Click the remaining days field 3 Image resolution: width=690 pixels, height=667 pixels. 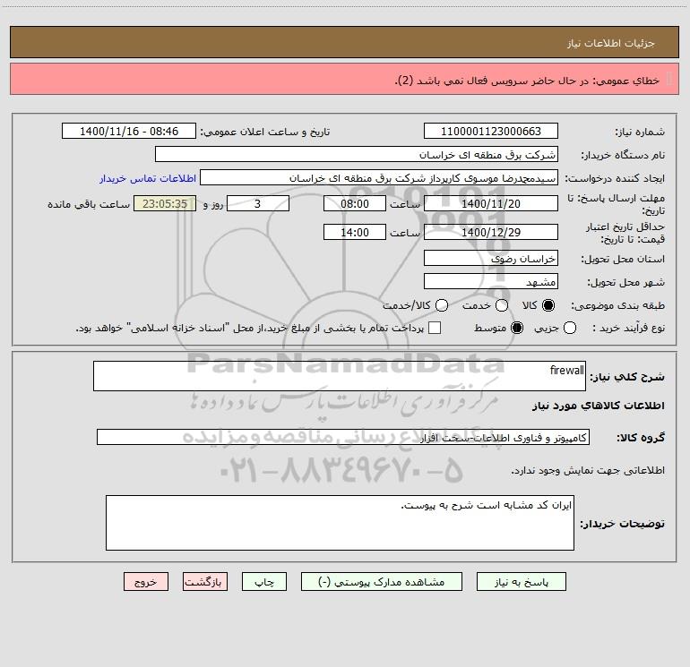(x=258, y=203)
